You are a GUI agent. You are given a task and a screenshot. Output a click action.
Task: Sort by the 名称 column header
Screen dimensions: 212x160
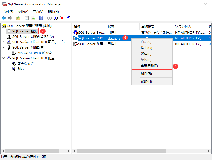[89, 26]
